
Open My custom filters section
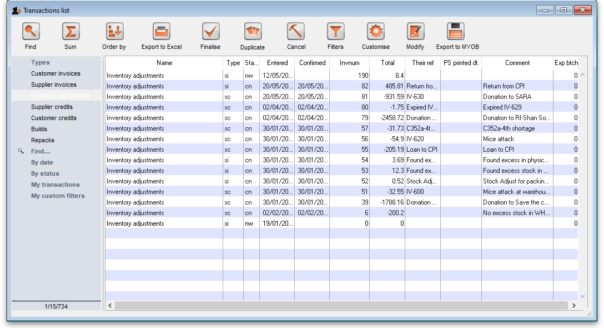[x=58, y=196]
